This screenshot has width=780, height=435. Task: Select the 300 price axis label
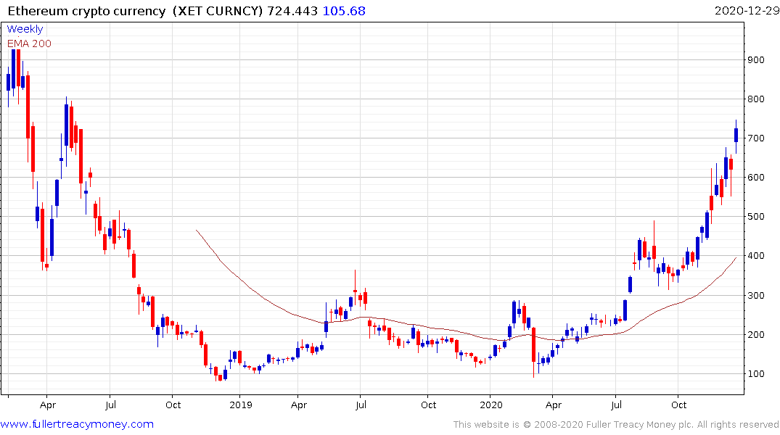point(756,295)
